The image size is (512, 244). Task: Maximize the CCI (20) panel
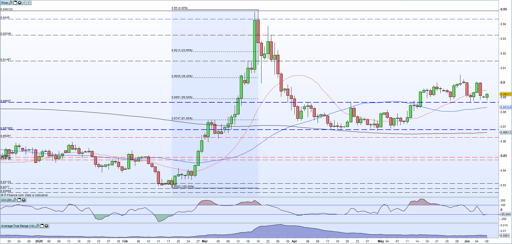pyautogui.click(x=19, y=200)
